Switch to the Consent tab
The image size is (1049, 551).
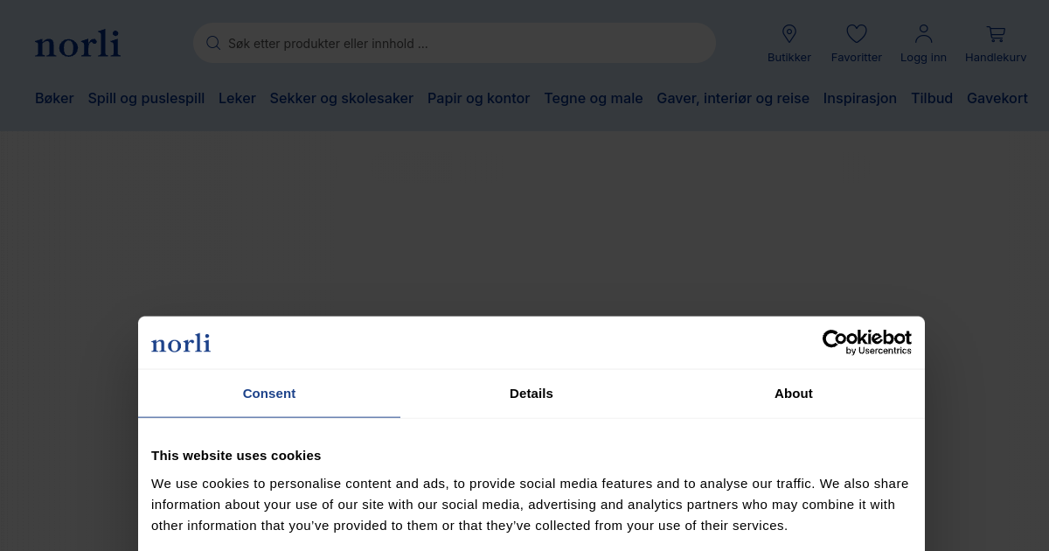(269, 394)
